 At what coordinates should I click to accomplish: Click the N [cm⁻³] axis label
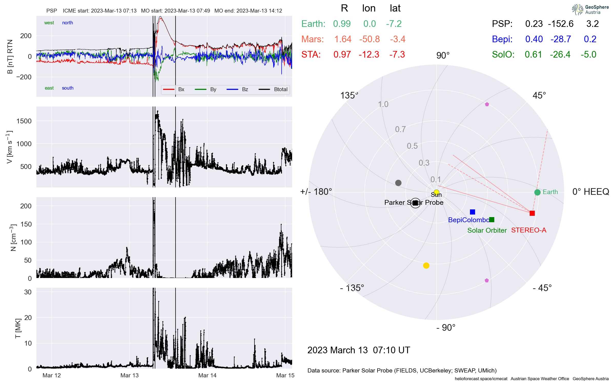click(13, 238)
